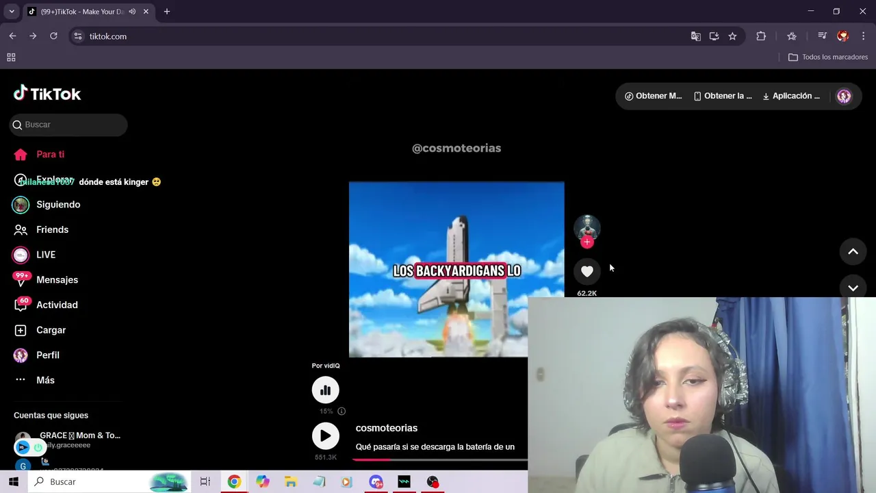Click the TikTok logo
Screen dimensions: 876x493
coord(47,94)
